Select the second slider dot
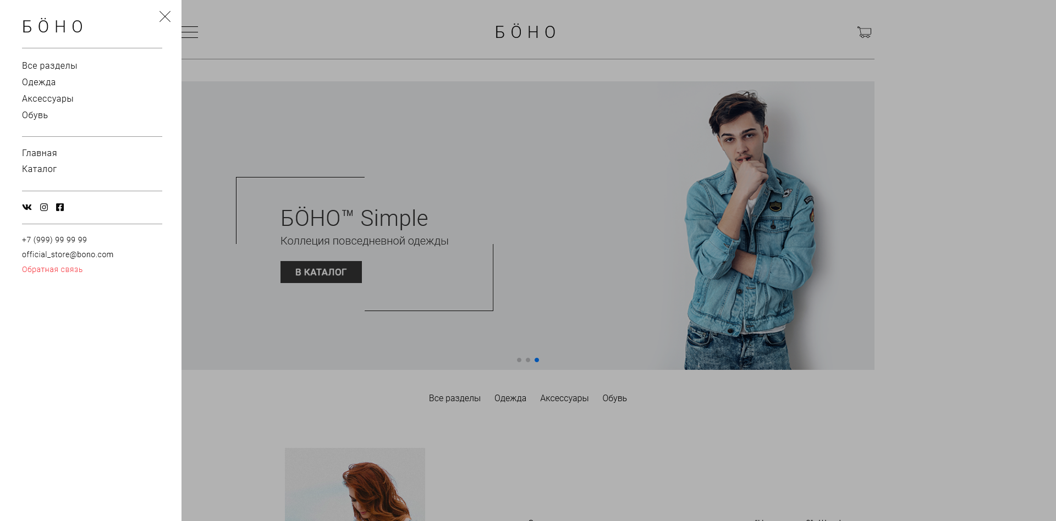 pos(528,360)
